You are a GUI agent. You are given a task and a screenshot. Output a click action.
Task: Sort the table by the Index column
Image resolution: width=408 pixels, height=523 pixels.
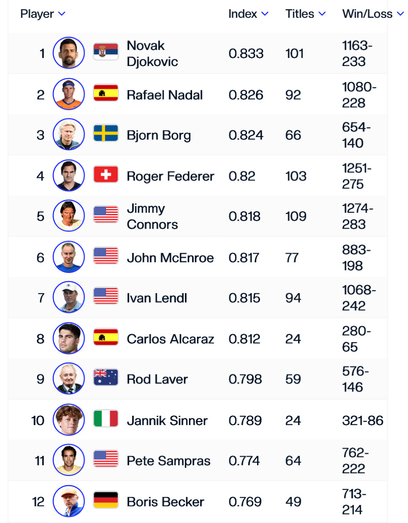coord(265,14)
